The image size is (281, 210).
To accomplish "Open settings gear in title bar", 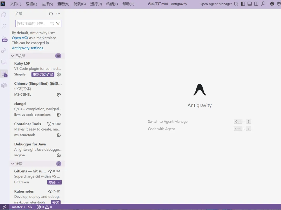I will pyautogui.click(x=279, y=4).
